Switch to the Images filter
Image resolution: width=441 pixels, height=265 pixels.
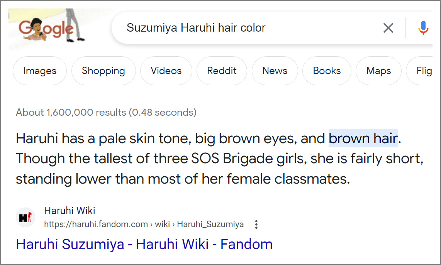point(40,71)
